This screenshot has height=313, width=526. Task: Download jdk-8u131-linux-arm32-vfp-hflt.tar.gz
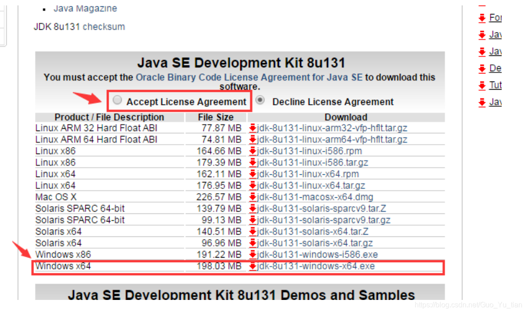332,128
